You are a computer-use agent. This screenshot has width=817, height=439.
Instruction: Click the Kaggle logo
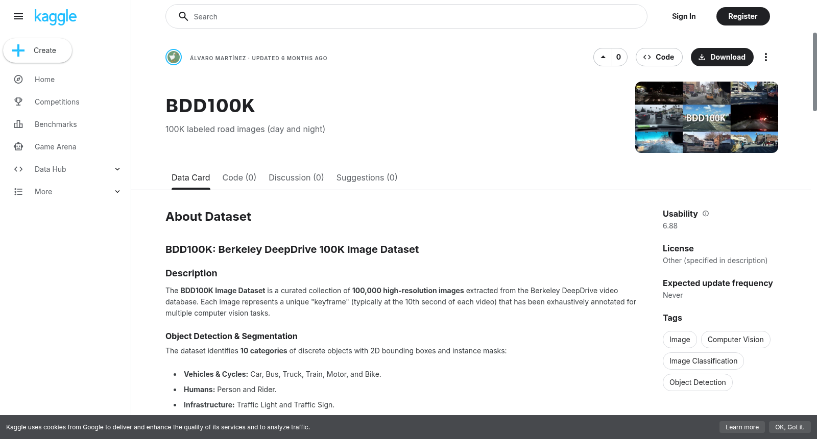(x=55, y=17)
